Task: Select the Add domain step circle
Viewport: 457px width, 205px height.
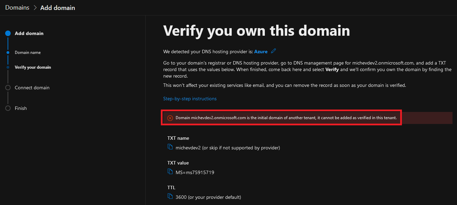Action: tap(8, 33)
